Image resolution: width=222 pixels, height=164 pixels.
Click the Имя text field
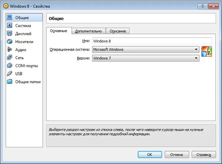tap(152, 41)
